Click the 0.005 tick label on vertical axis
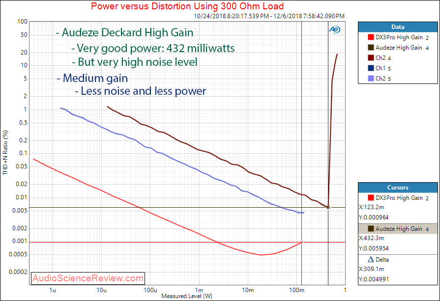Viewport: 440px width, 301px height. point(20,211)
